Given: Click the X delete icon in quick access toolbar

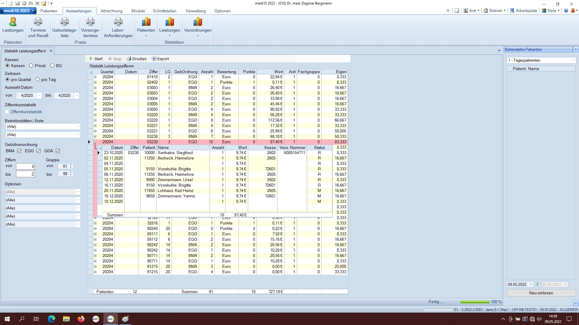Looking at the screenshot, I should click(37, 3).
